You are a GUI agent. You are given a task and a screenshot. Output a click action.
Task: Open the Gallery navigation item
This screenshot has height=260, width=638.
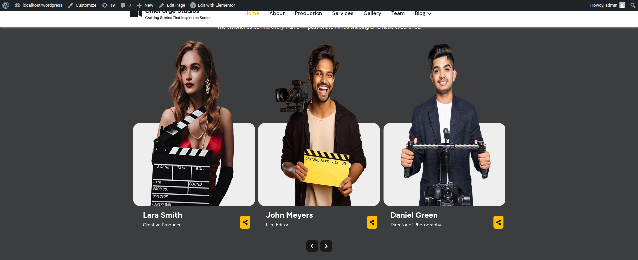(372, 13)
